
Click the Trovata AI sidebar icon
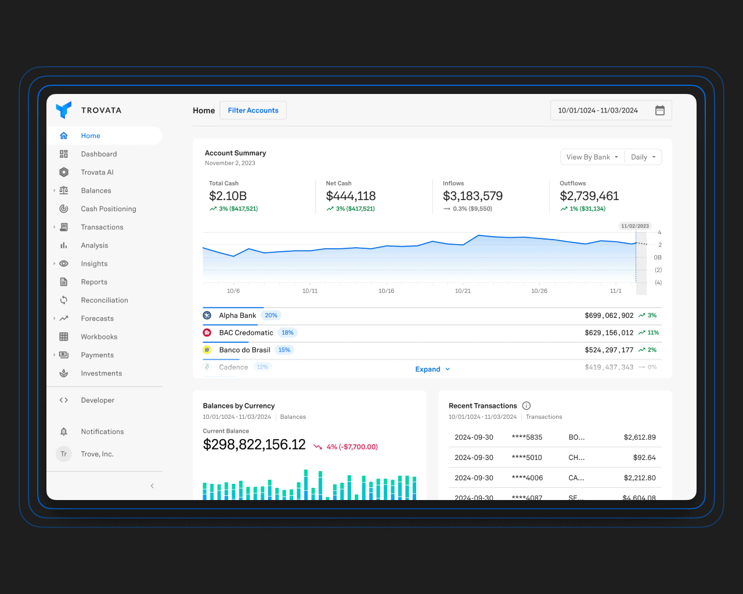(x=64, y=172)
